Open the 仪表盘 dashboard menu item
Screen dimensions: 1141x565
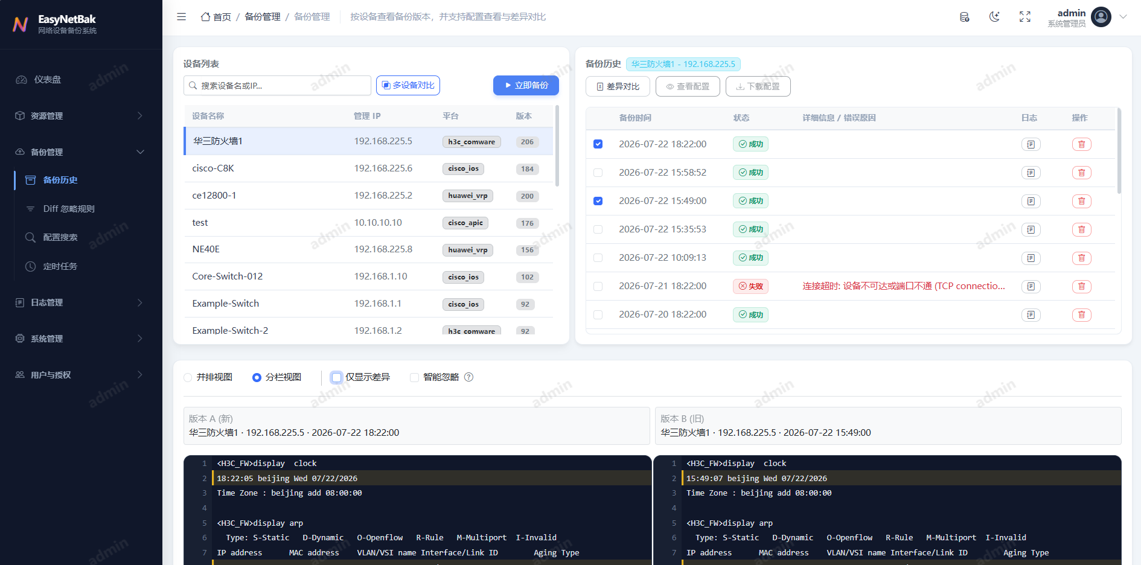point(81,80)
